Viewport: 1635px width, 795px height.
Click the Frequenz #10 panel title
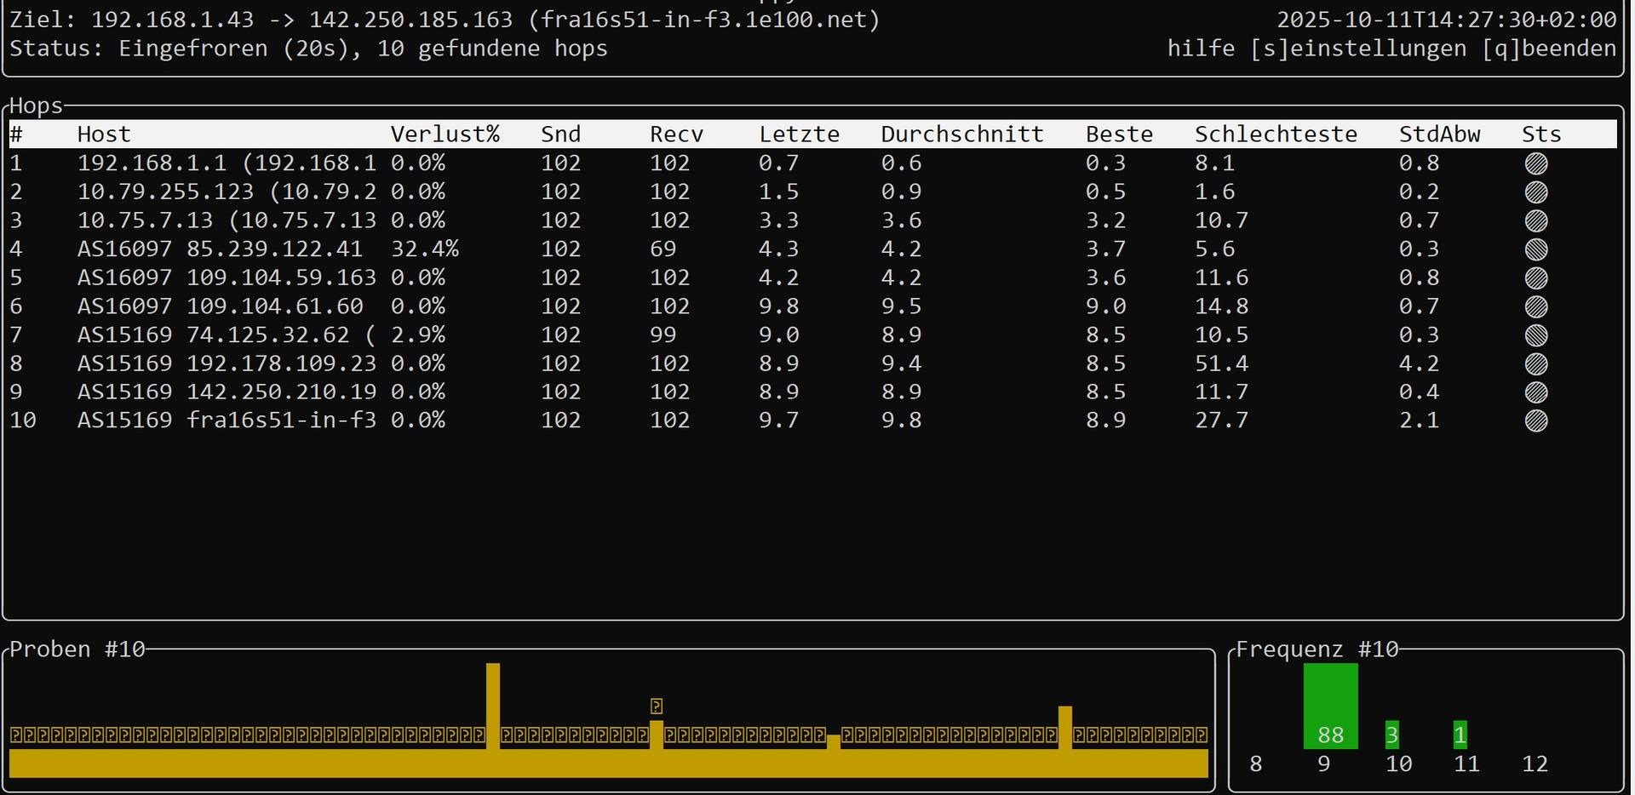coord(1317,649)
